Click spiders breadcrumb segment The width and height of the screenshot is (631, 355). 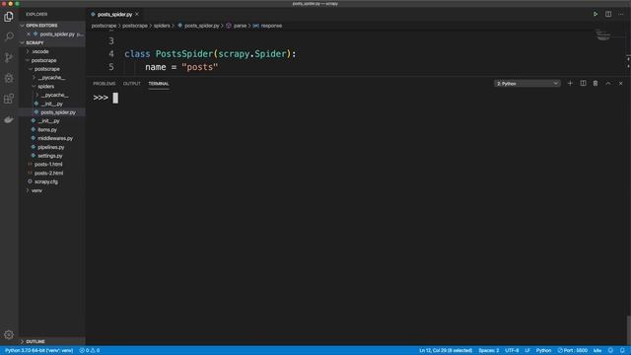(x=162, y=26)
